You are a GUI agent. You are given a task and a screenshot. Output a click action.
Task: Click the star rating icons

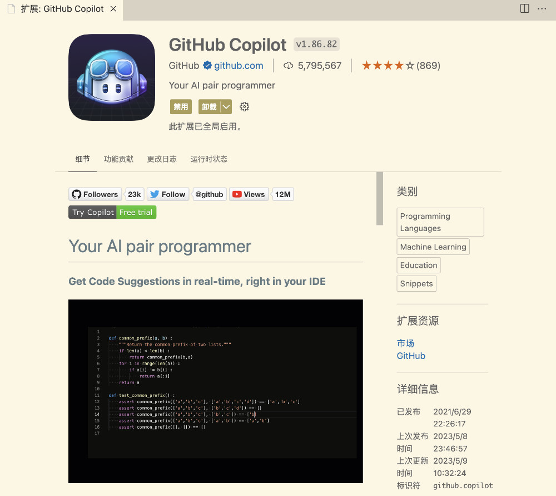[388, 65]
